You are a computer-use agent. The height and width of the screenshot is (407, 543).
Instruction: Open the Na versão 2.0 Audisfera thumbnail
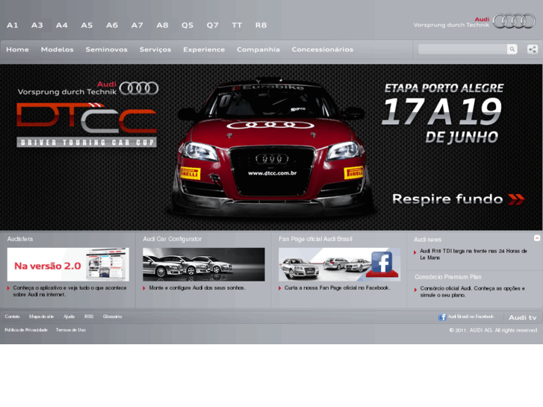pos(68,264)
